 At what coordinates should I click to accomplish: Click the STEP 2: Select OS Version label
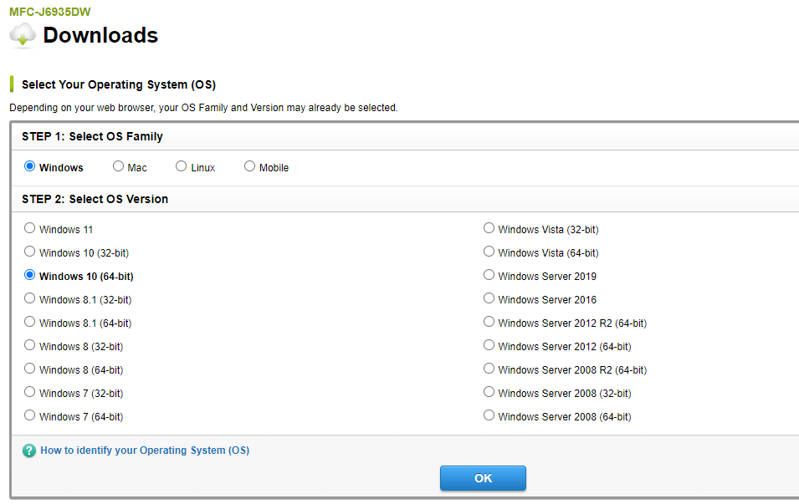(x=95, y=199)
